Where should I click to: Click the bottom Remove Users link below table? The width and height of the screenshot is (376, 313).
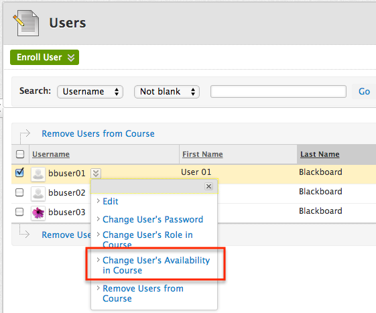pos(66,235)
